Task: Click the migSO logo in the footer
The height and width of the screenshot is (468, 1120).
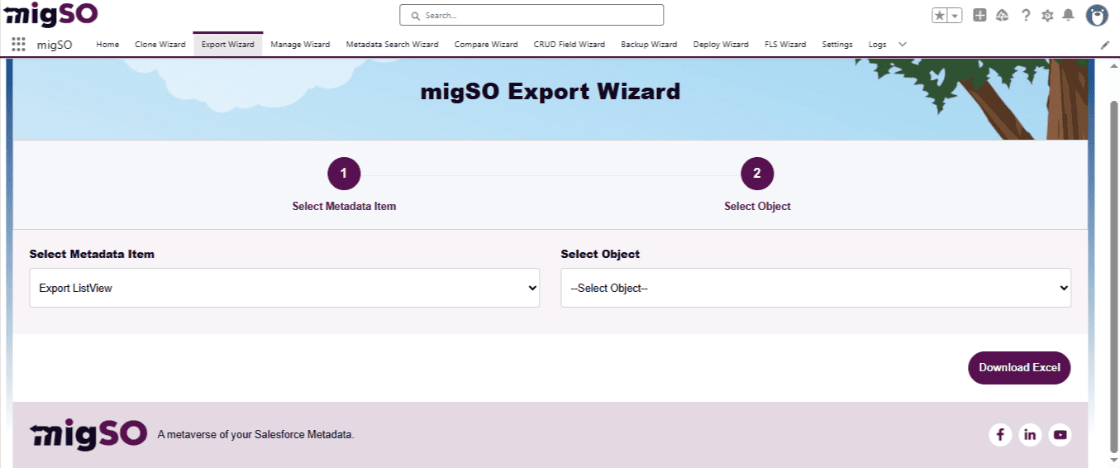Action: tap(88, 434)
